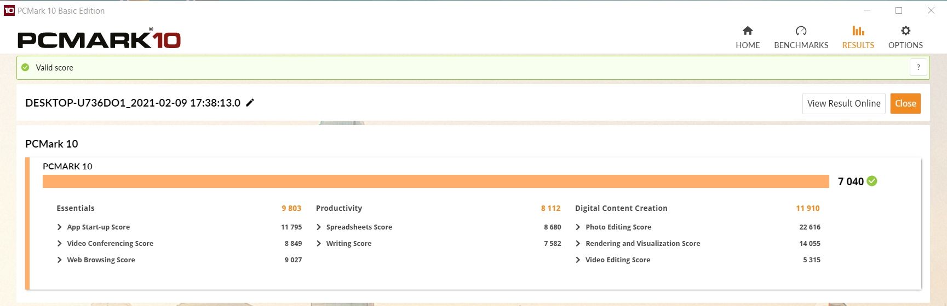Expand Video Conferencing Score details
The height and width of the screenshot is (306, 947).
point(59,243)
